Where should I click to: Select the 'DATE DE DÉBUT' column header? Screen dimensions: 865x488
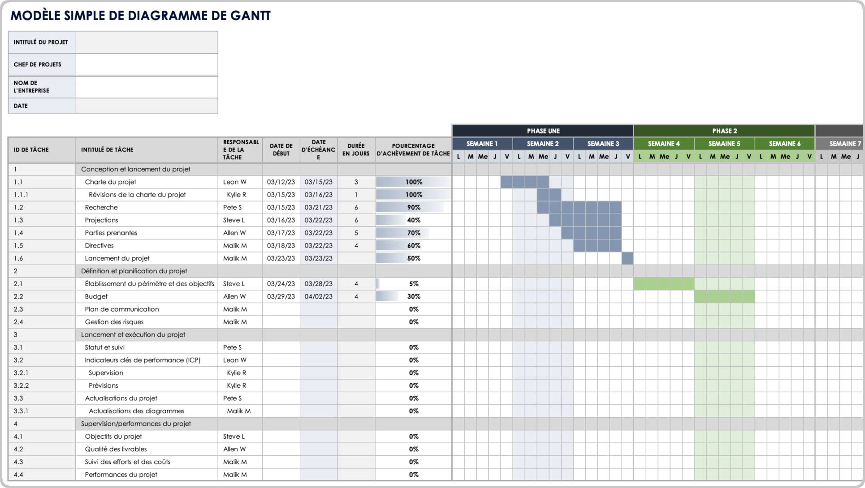point(281,150)
